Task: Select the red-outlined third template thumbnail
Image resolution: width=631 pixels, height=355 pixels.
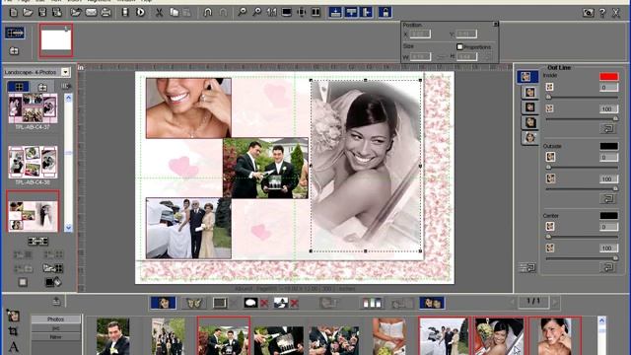Action: coord(33,211)
